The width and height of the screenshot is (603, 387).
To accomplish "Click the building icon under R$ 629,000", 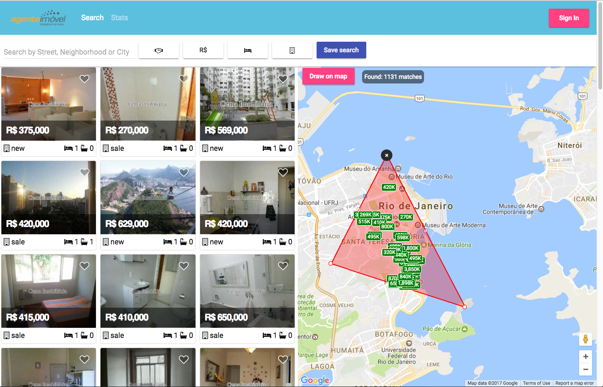I will (106, 242).
